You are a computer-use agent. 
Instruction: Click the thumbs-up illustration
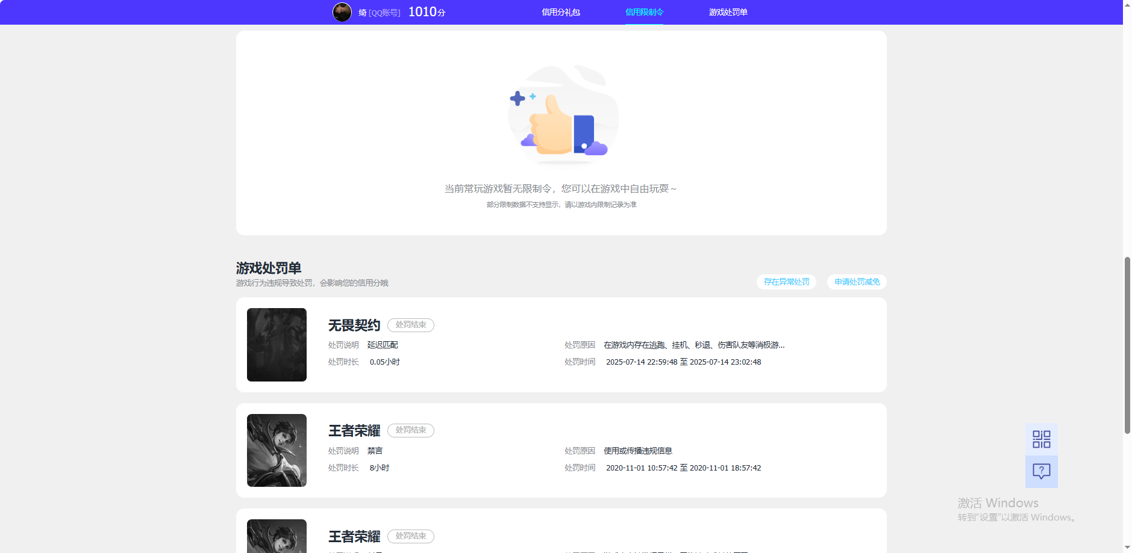tap(563, 114)
